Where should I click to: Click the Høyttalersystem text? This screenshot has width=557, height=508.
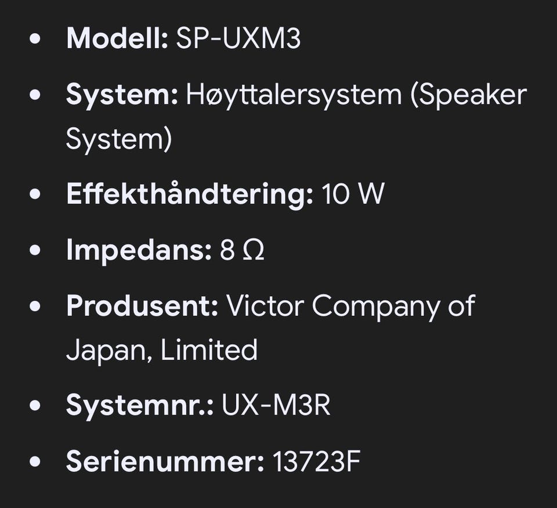click(294, 95)
